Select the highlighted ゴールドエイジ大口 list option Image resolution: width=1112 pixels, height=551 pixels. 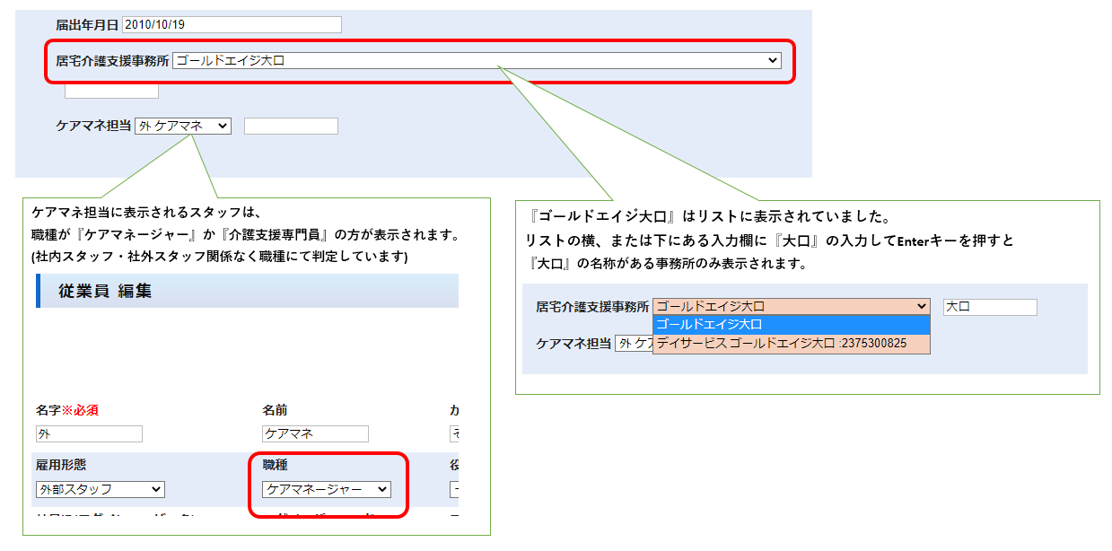[791, 325]
